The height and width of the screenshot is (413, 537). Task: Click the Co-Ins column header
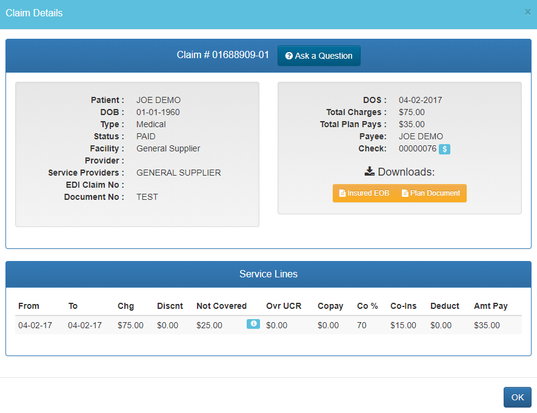404,306
